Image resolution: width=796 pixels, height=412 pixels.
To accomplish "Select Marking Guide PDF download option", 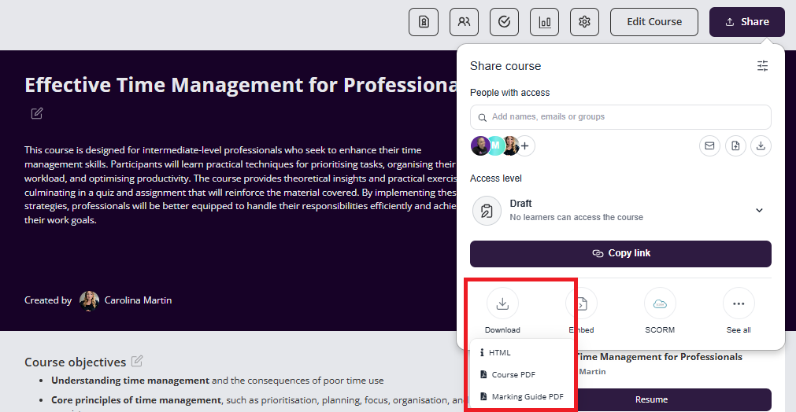I will click(521, 396).
